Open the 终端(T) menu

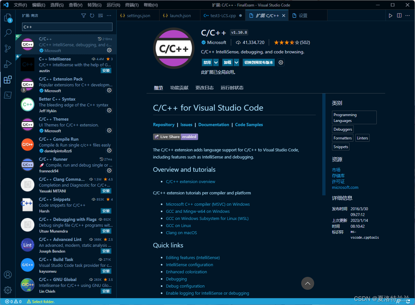132,5
